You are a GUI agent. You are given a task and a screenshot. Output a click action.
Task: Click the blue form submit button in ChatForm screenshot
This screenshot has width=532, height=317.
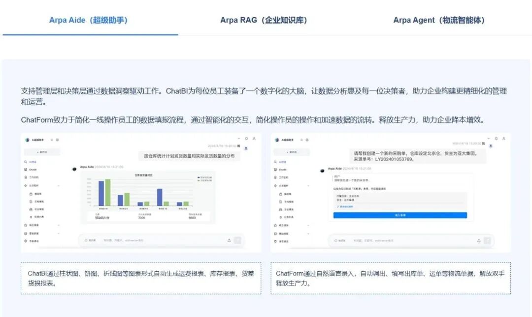399,215
